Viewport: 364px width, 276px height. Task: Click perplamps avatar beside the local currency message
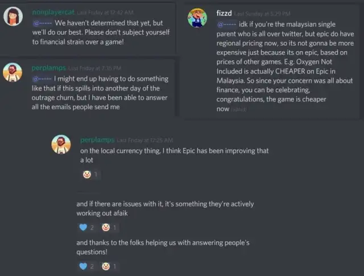61,145
